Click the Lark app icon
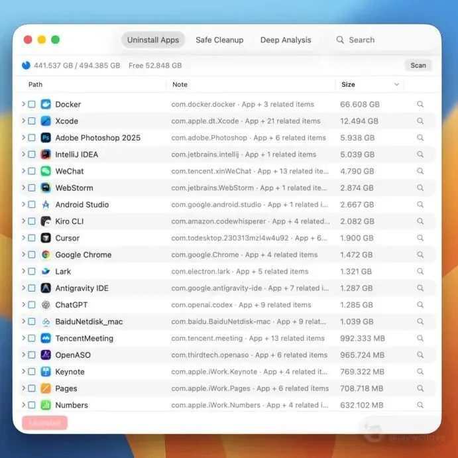The image size is (458, 458). pyautogui.click(x=46, y=271)
